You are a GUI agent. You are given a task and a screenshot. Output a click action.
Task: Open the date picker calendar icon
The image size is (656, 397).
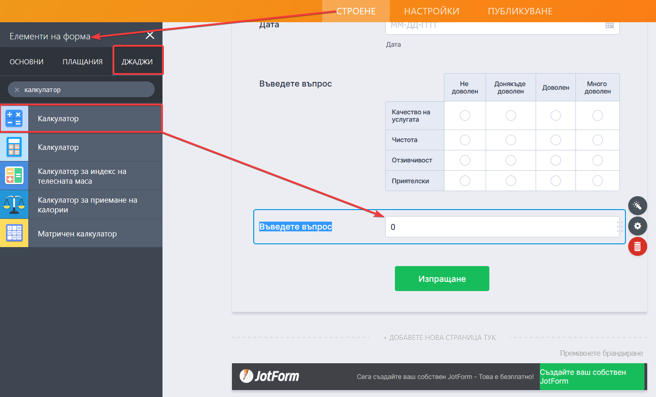(x=610, y=26)
